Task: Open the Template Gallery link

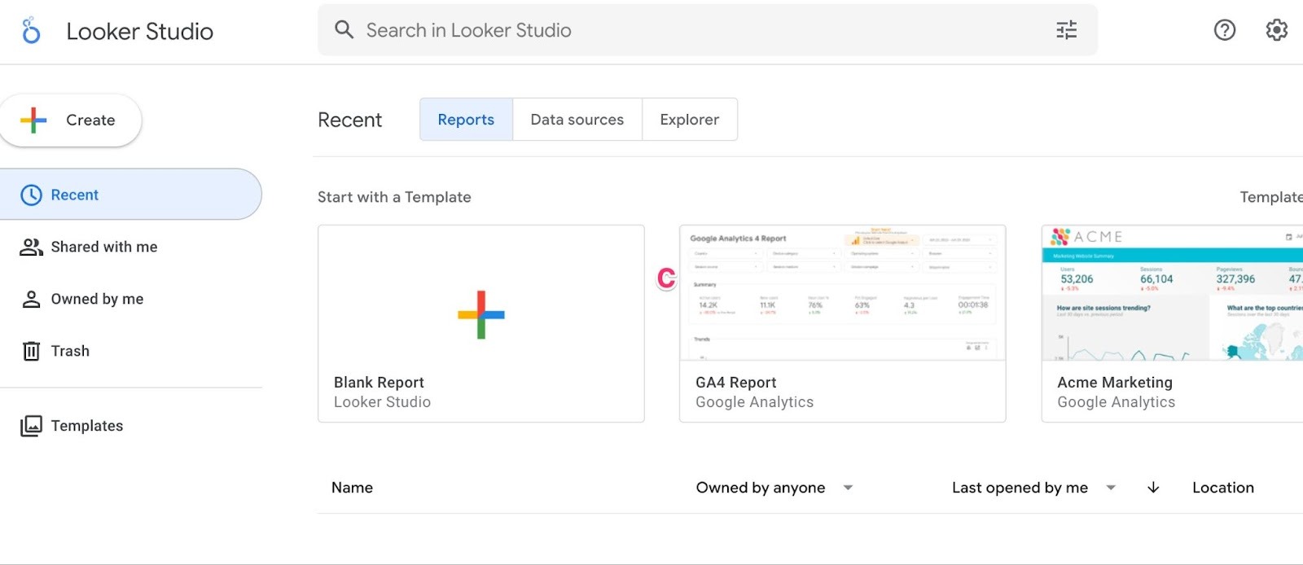Action: click(x=1271, y=197)
